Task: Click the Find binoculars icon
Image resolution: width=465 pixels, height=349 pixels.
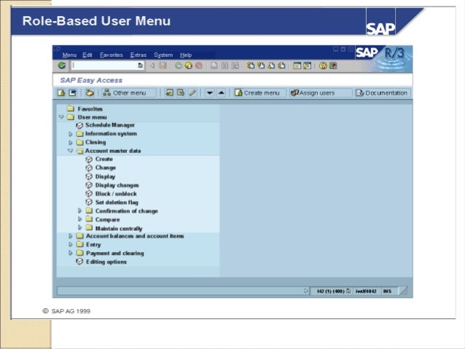Action: coord(224,66)
